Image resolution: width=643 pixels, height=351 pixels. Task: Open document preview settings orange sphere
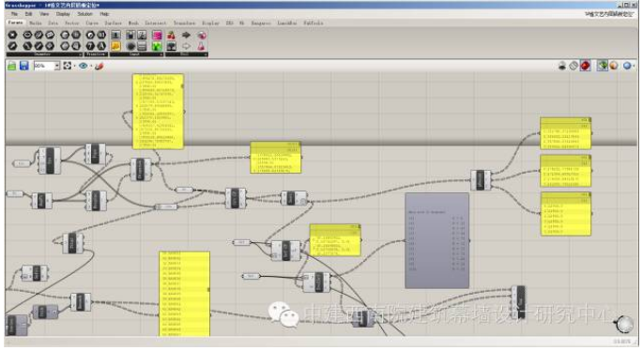pyautogui.click(x=614, y=66)
